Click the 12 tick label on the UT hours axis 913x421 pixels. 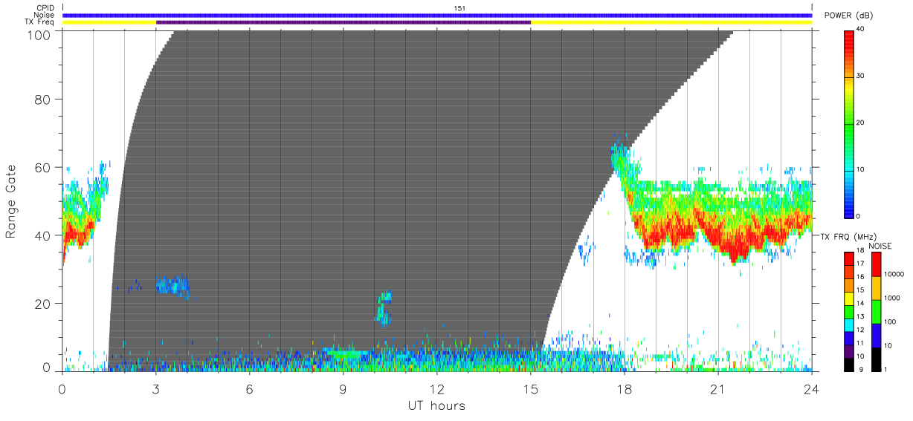coord(437,389)
